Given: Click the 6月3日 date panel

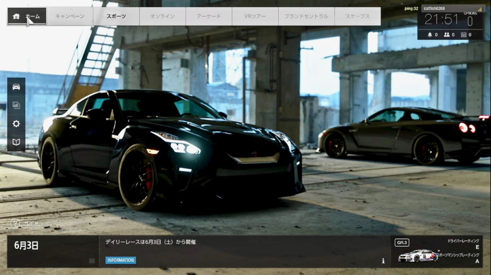Looking at the screenshot, I should pos(53,252).
